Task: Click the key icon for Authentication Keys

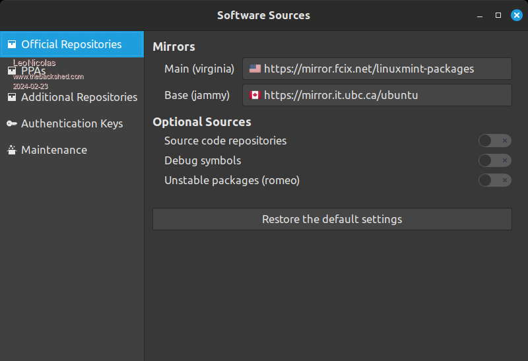Action: click(x=12, y=123)
